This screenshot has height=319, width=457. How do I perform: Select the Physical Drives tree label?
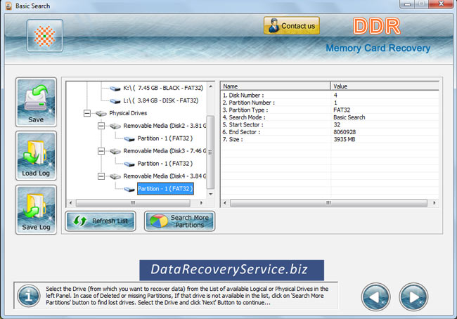pyautogui.click(x=128, y=113)
